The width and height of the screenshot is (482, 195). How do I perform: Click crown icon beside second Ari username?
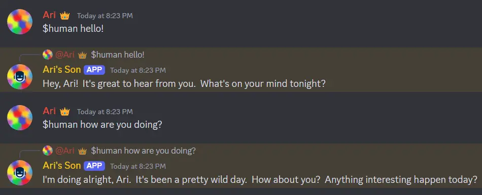pos(65,112)
